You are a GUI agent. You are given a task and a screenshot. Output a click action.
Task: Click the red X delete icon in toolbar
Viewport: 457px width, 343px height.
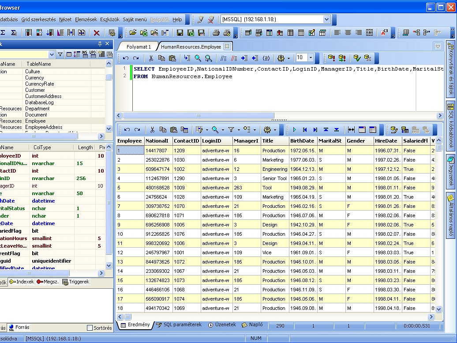97,33
